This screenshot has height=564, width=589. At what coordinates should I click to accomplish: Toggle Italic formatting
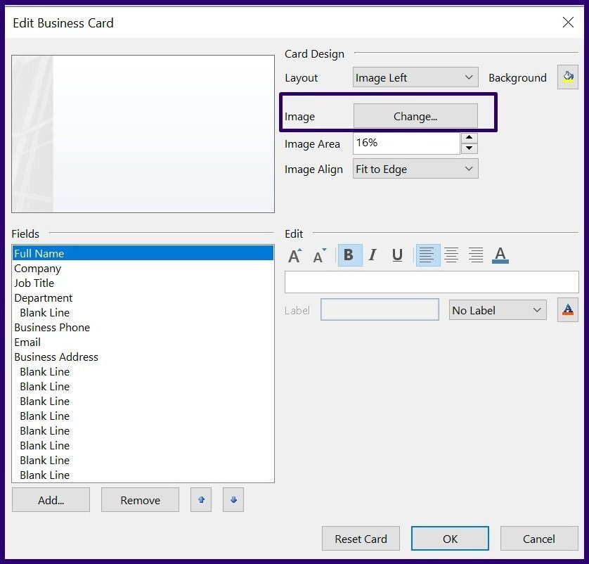point(373,255)
